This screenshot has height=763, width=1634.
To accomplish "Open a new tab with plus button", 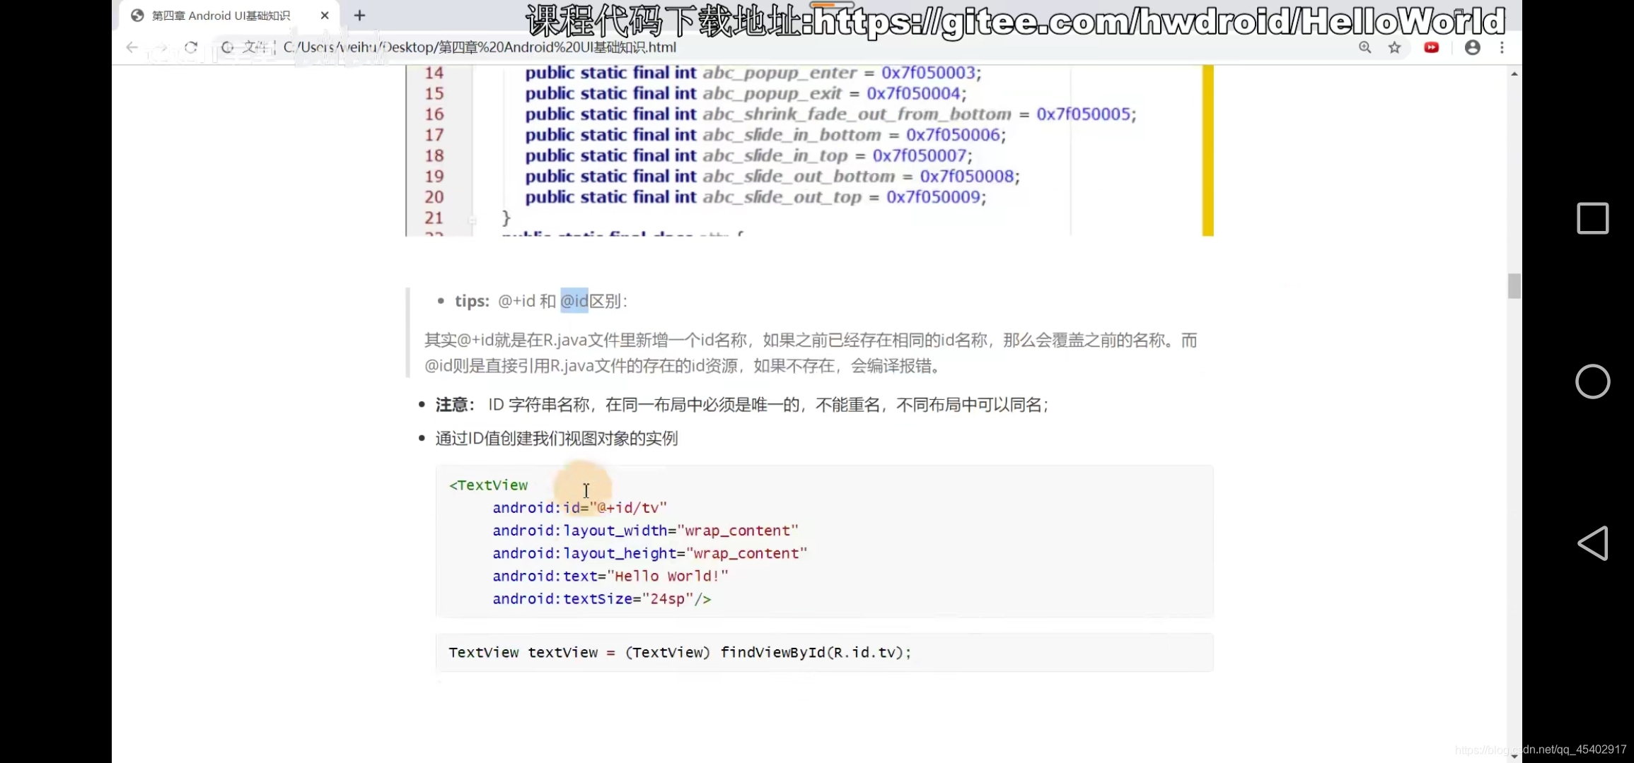I will (359, 16).
